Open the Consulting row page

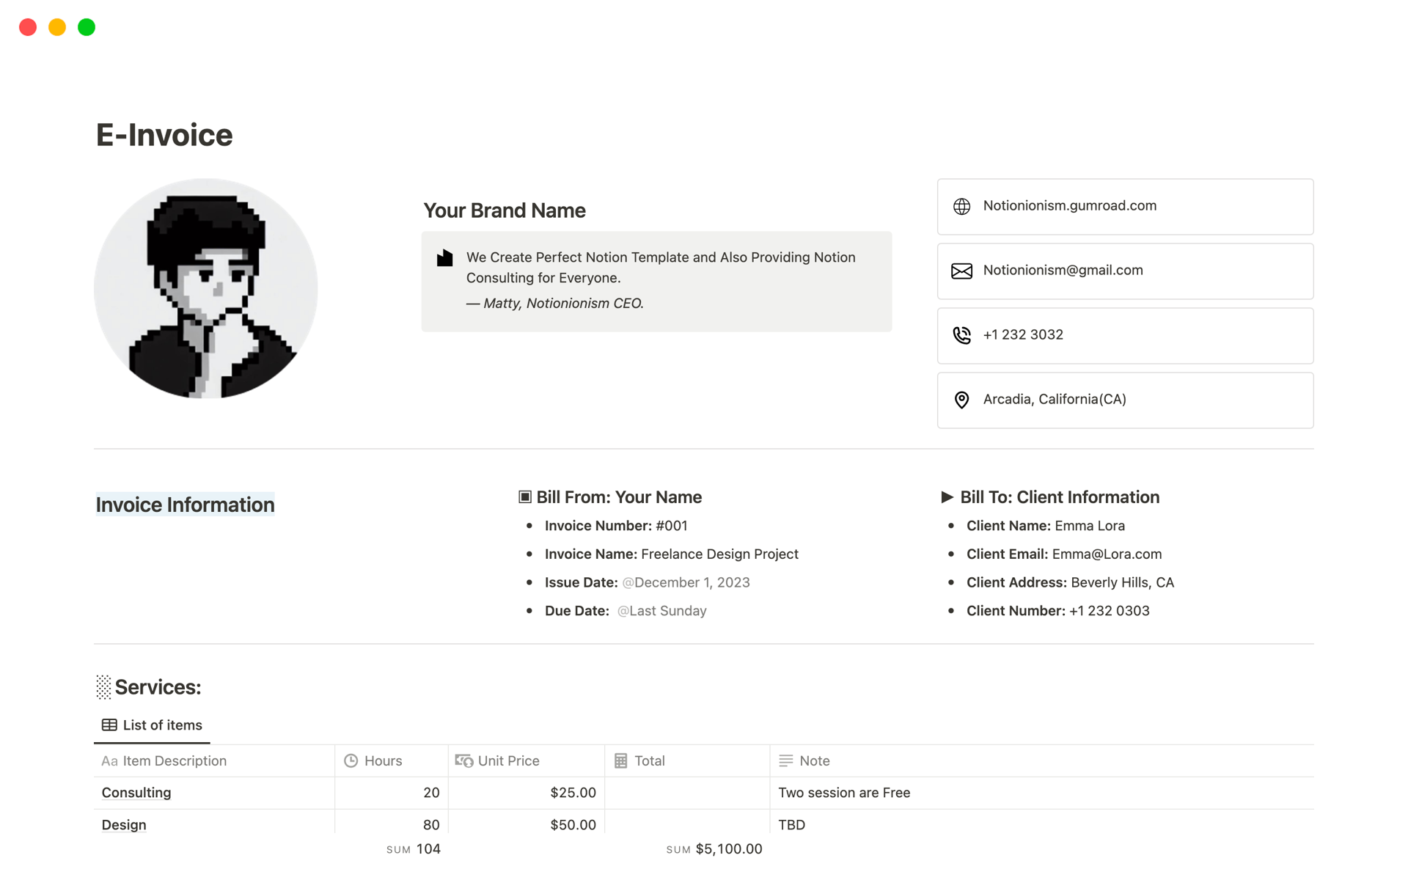136,793
